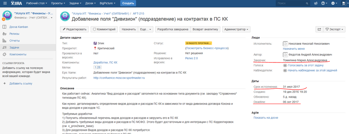Image resolution: width=349 pixels, height=134 pixels.
Task: Select Компоненты in sidebar
Action: click(x=18, y=54)
